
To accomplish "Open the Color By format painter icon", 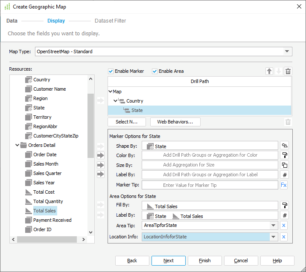I will click(x=285, y=155).
